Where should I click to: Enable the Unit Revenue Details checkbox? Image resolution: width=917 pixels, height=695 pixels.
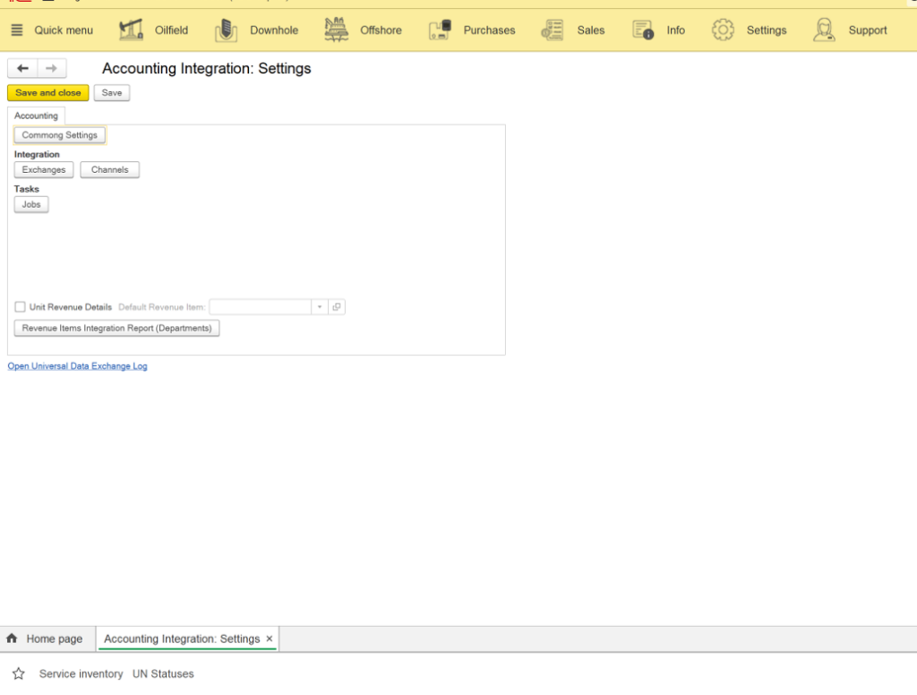pos(21,307)
